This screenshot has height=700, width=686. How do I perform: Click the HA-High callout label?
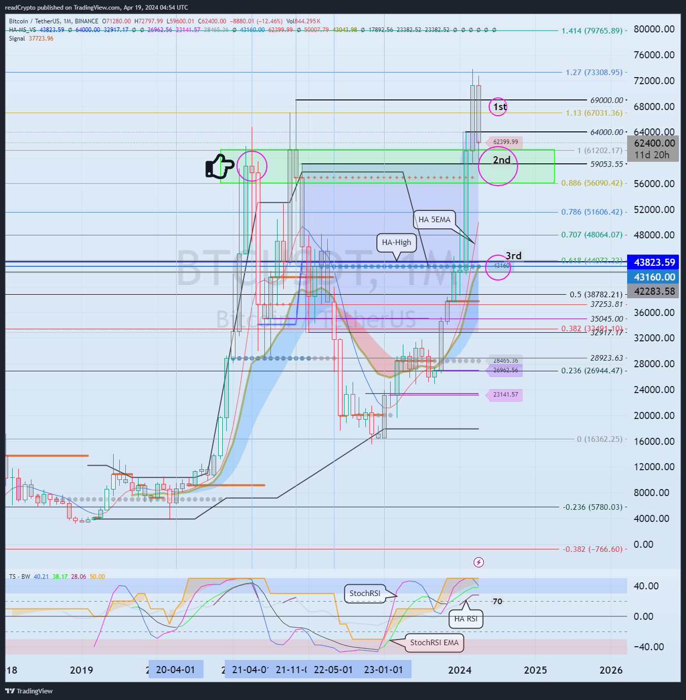396,242
